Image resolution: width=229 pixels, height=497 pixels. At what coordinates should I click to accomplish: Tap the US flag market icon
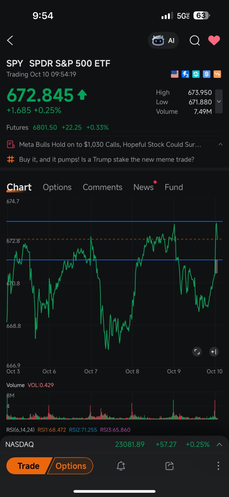[175, 74]
